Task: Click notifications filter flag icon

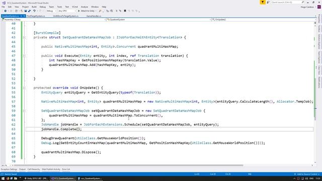Action: click(263, 2)
